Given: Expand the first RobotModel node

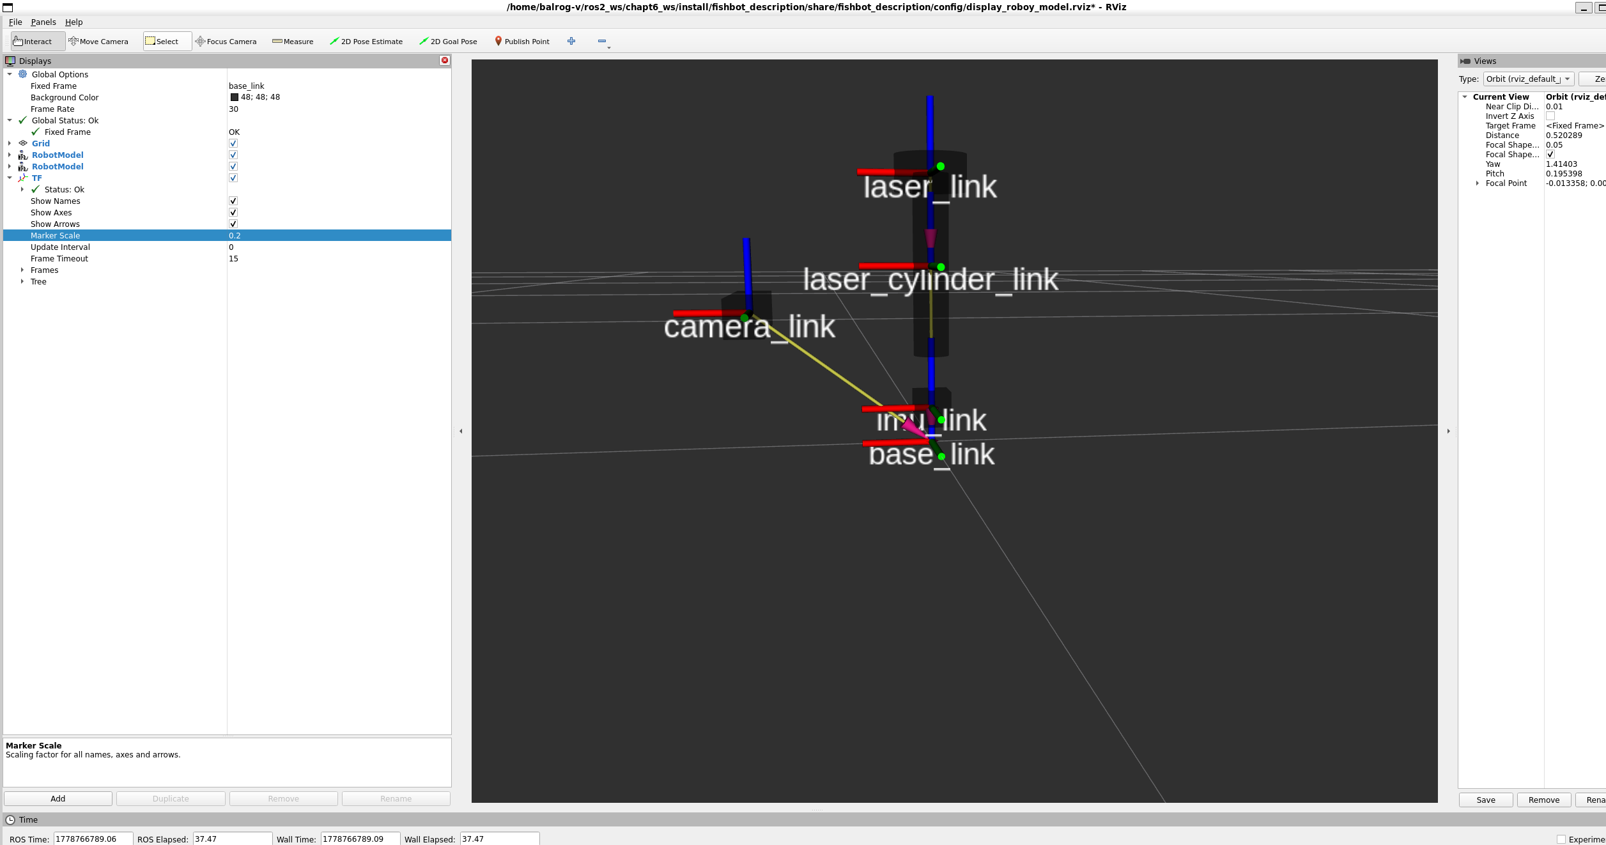Looking at the screenshot, I should (10, 155).
